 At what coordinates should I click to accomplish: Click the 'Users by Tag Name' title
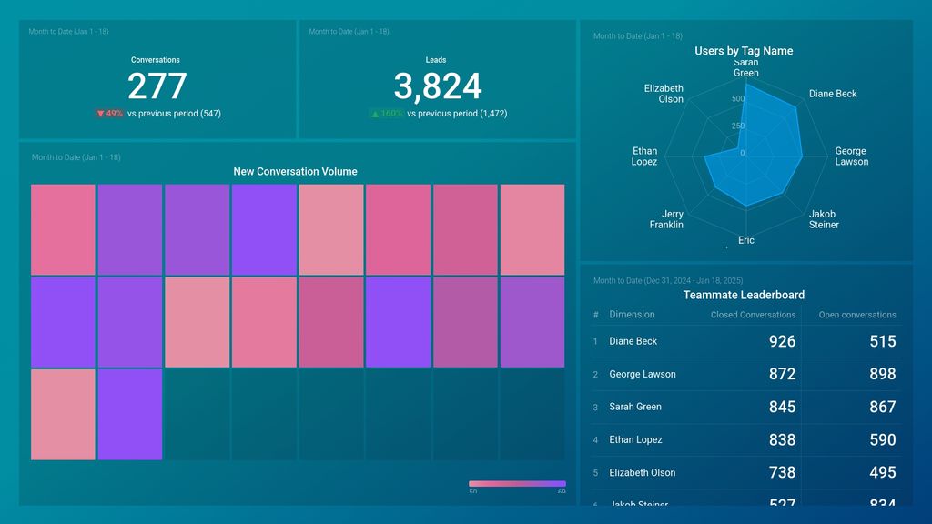(744, 51)
